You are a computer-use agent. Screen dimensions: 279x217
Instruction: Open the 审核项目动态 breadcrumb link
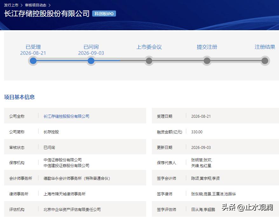pos(36,5)
